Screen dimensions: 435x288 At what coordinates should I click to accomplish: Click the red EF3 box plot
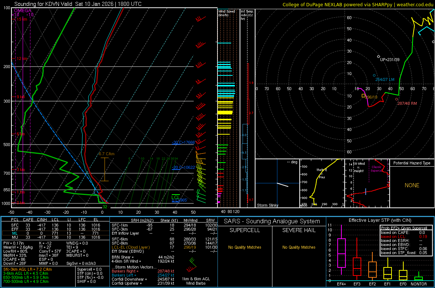[x=357, y=259]
